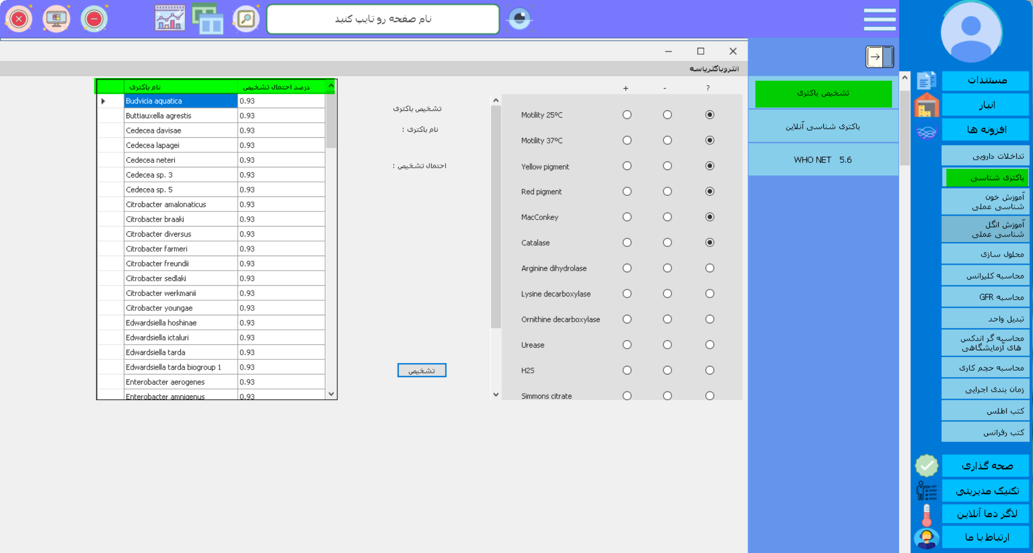Select minus option for Catalase

[x=667, y=243]
